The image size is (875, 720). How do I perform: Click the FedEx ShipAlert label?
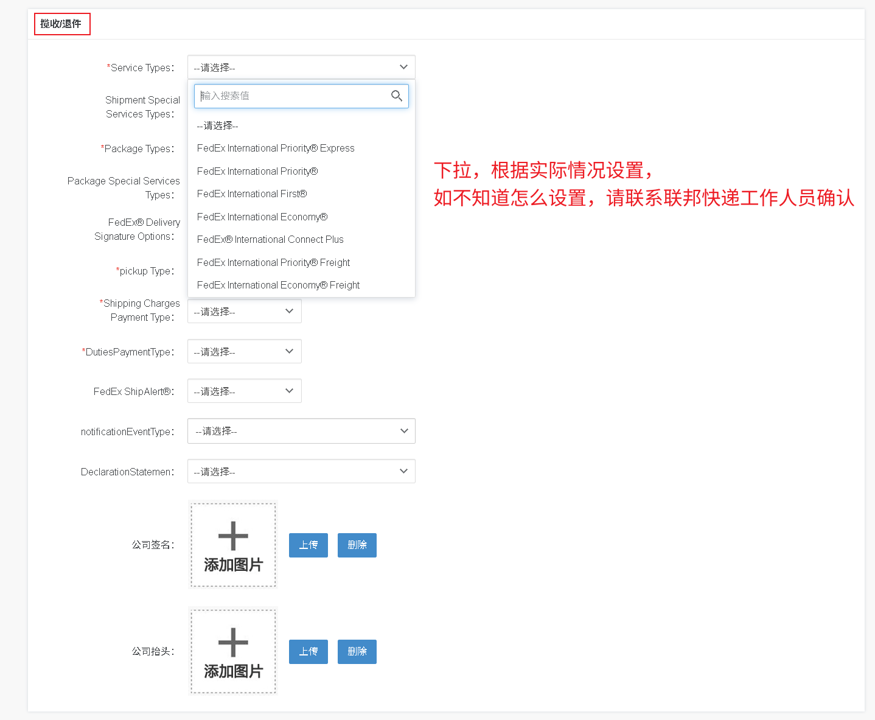[134, 391]
